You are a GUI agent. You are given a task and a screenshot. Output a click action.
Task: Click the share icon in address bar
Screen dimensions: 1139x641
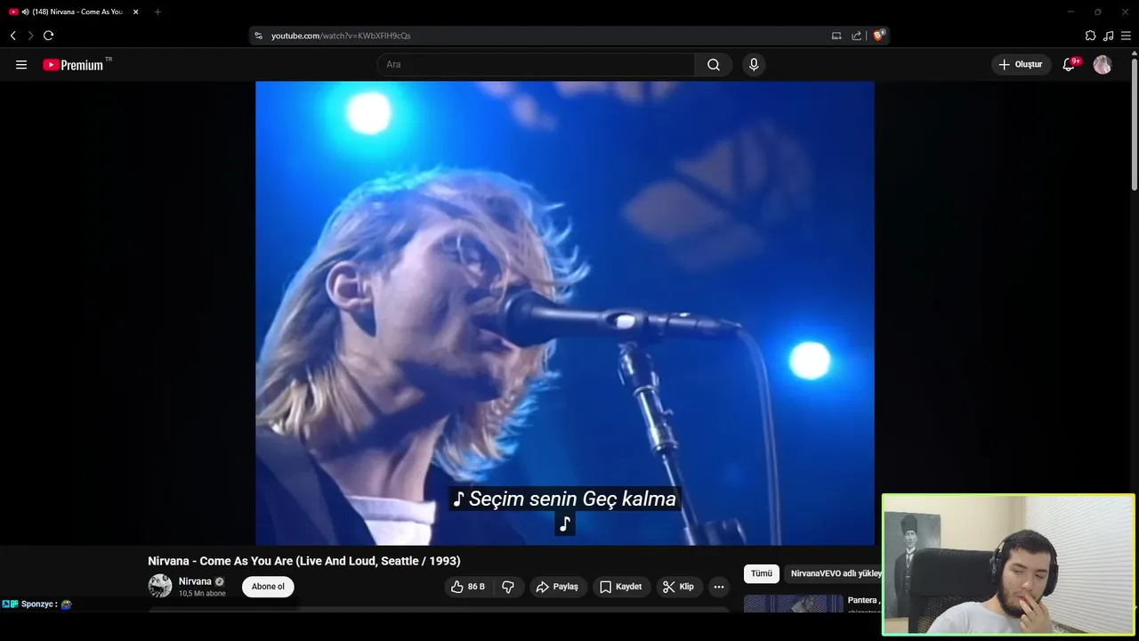(x=856, y=36)
